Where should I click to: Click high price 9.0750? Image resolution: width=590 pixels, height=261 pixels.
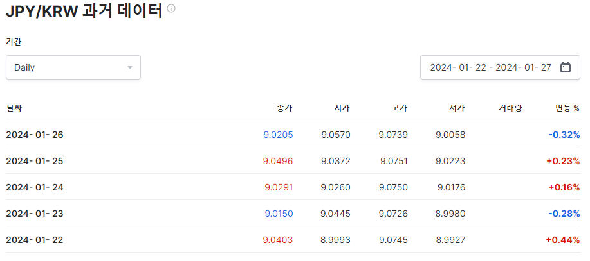click(x=393, y=187)
